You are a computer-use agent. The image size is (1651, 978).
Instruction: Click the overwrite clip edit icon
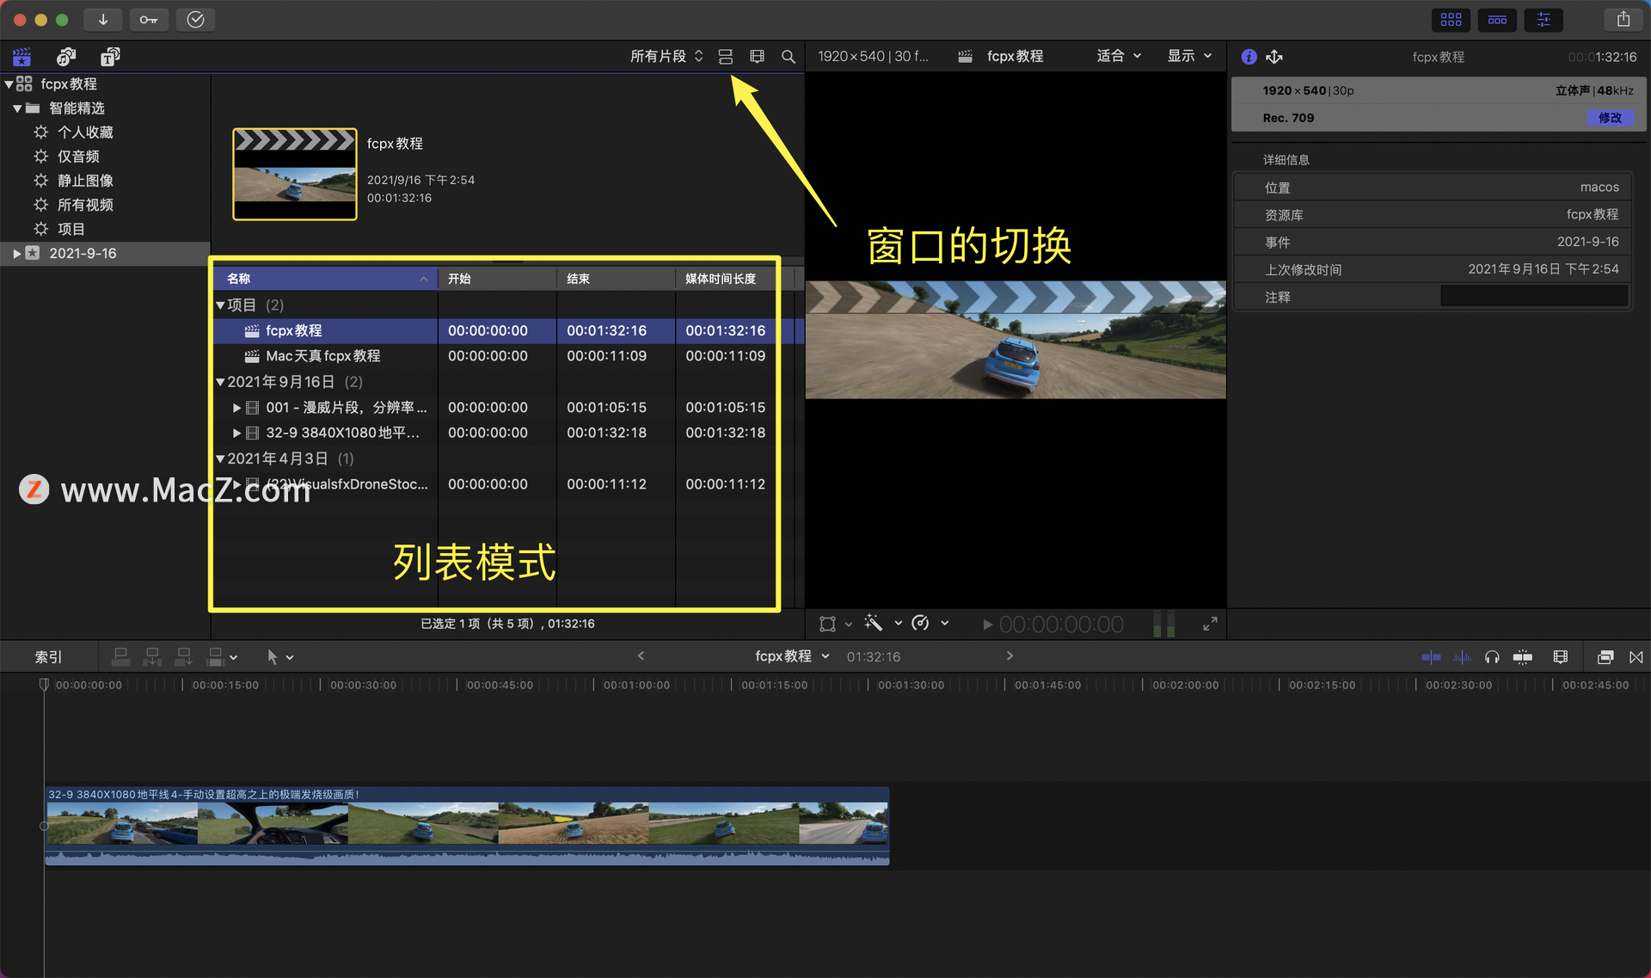click(x=216, y=657)
